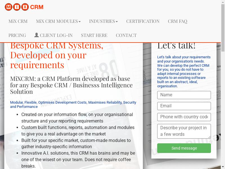Open the MiX CRM navigation item

pyautogui.click(x=18, y=21)
